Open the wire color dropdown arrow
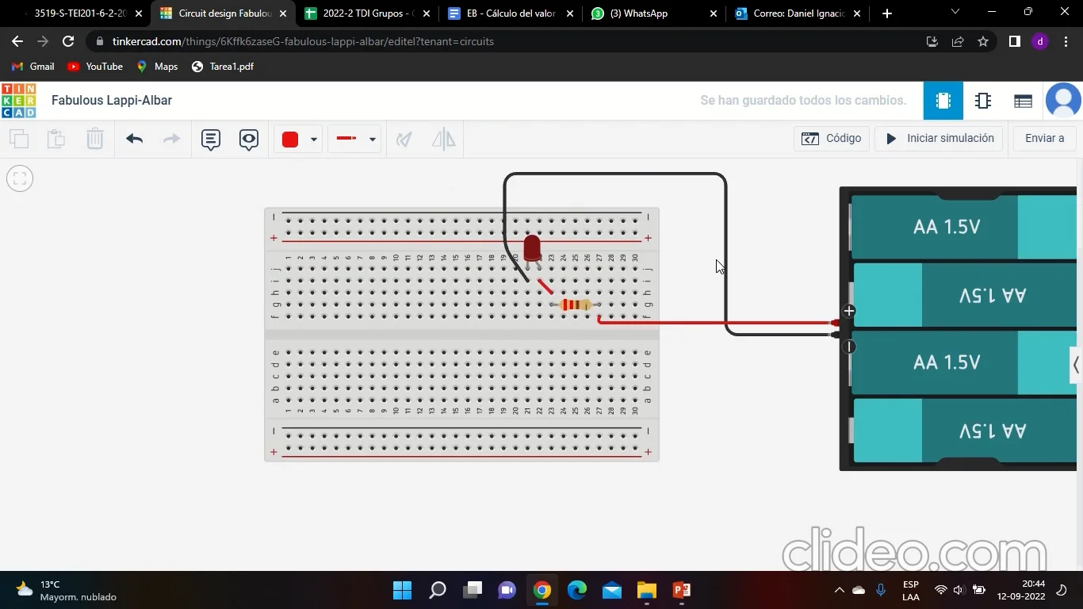The width and height of the screenshot is (1083, 609). (x=314, y=140)
